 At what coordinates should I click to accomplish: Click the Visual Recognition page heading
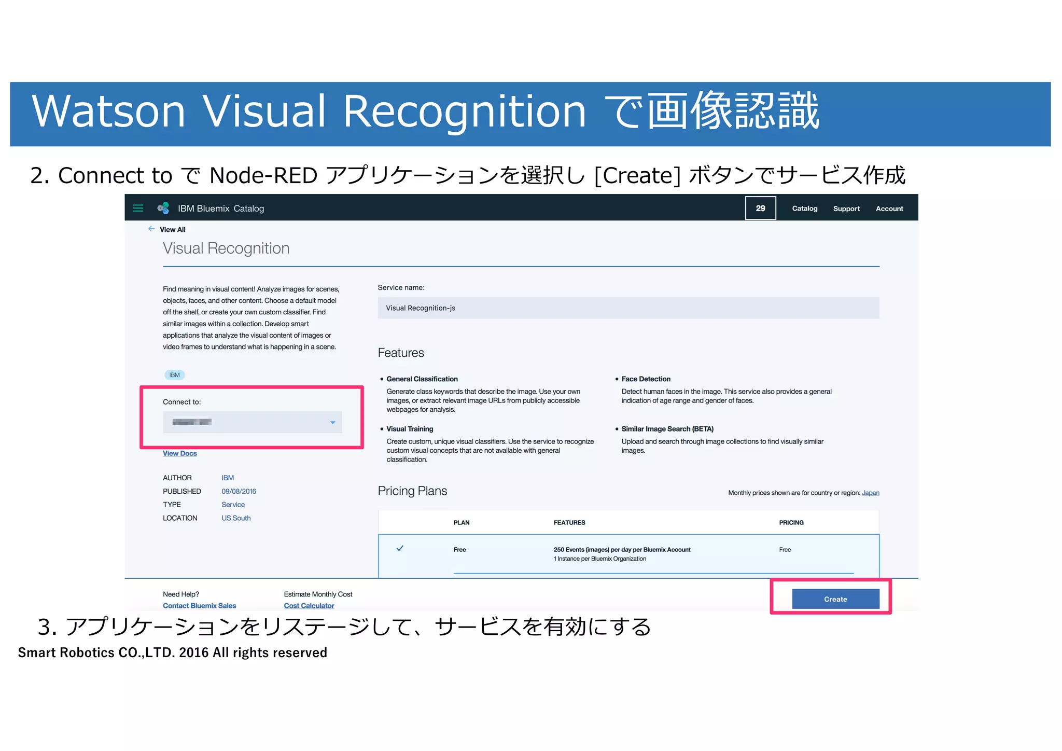click(226, 248)
